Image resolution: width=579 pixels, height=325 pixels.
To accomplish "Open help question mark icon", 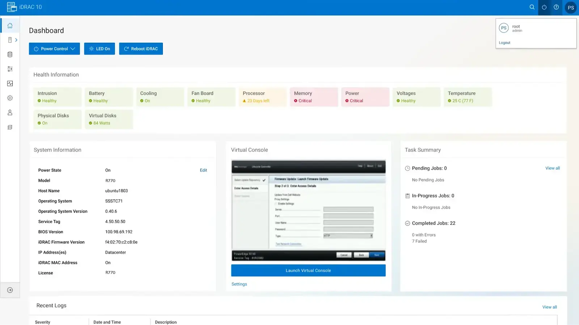I will coord(556,7).
